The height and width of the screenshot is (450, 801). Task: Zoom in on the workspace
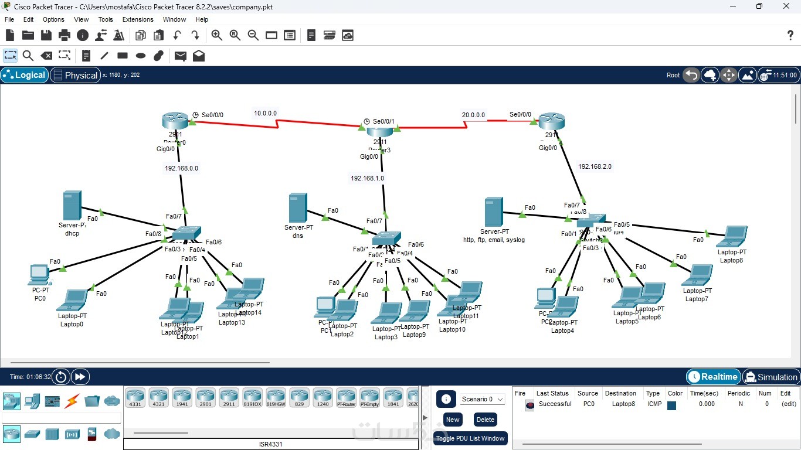coord(217,36)
